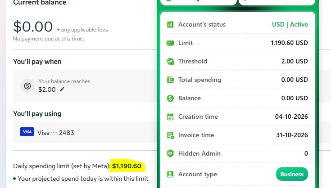Click the Creation time calendar icon
This screenshot has width=331, height=188.
[170, 116]
